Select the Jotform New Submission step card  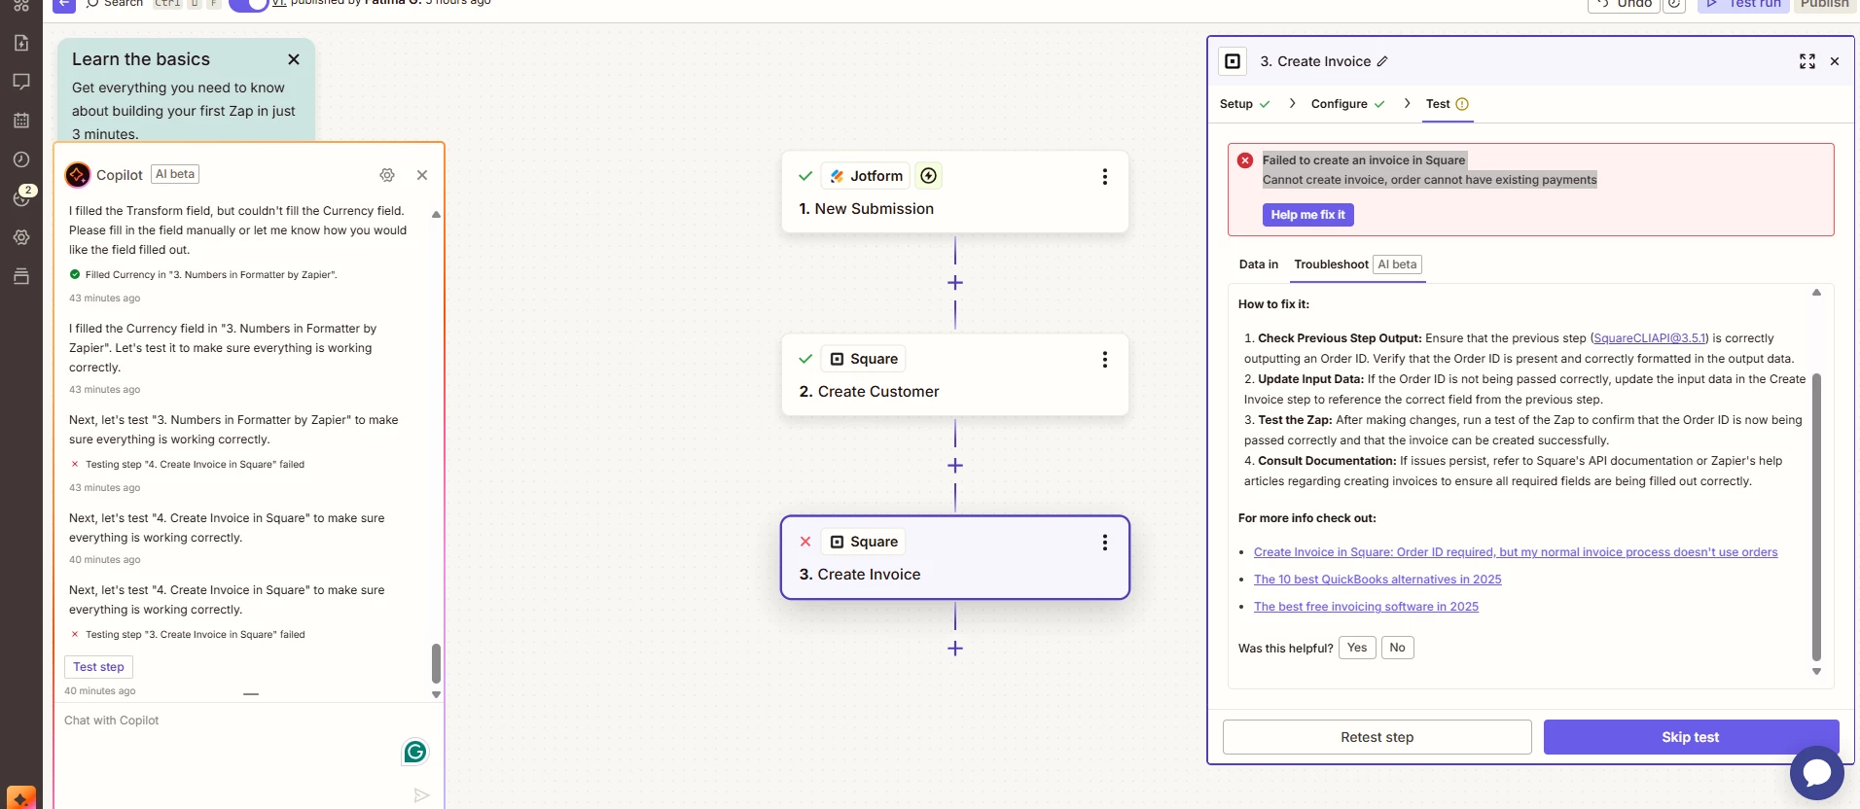955,192
